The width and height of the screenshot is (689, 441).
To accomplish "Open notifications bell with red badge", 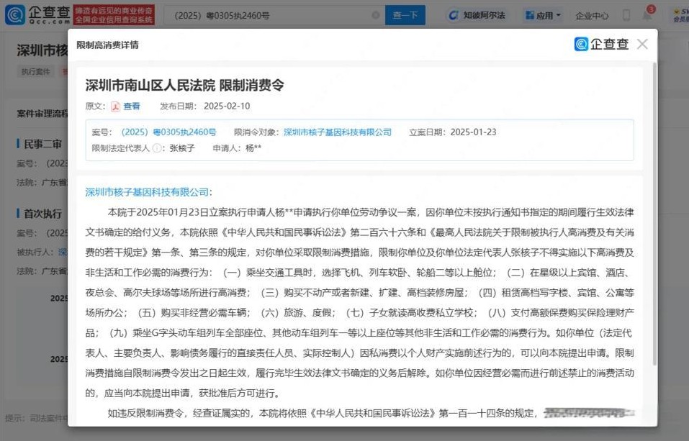I will (x=648, y=14).
